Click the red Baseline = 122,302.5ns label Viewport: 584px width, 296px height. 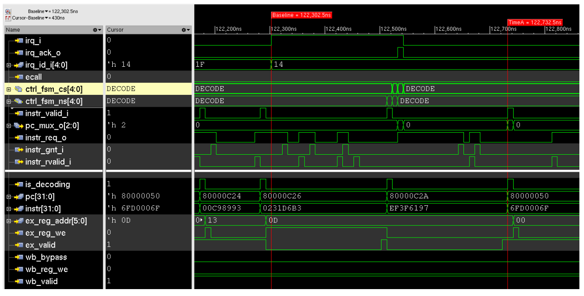coord(302,15)
